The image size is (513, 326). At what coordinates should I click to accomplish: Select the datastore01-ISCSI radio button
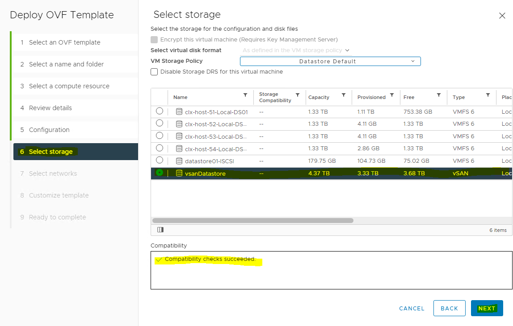pos(160,160)
